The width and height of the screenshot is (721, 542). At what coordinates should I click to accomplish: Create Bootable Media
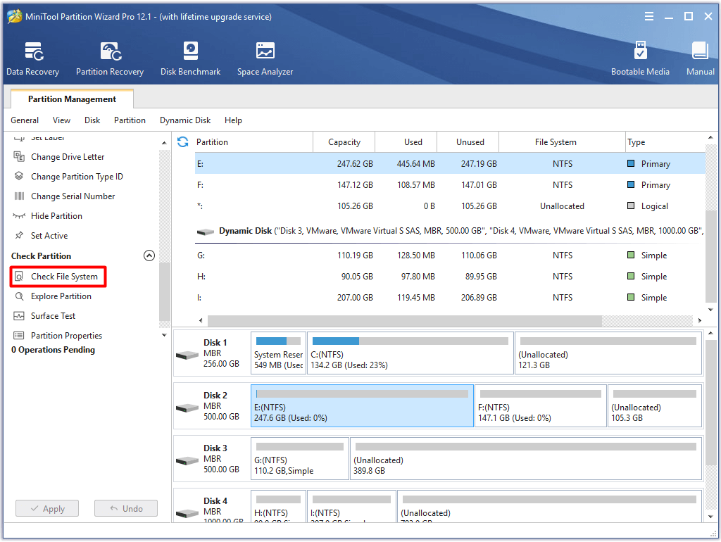(x=640, y=58)
